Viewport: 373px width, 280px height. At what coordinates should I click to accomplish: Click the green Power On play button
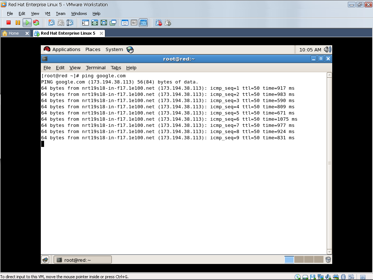click(27, 23)
